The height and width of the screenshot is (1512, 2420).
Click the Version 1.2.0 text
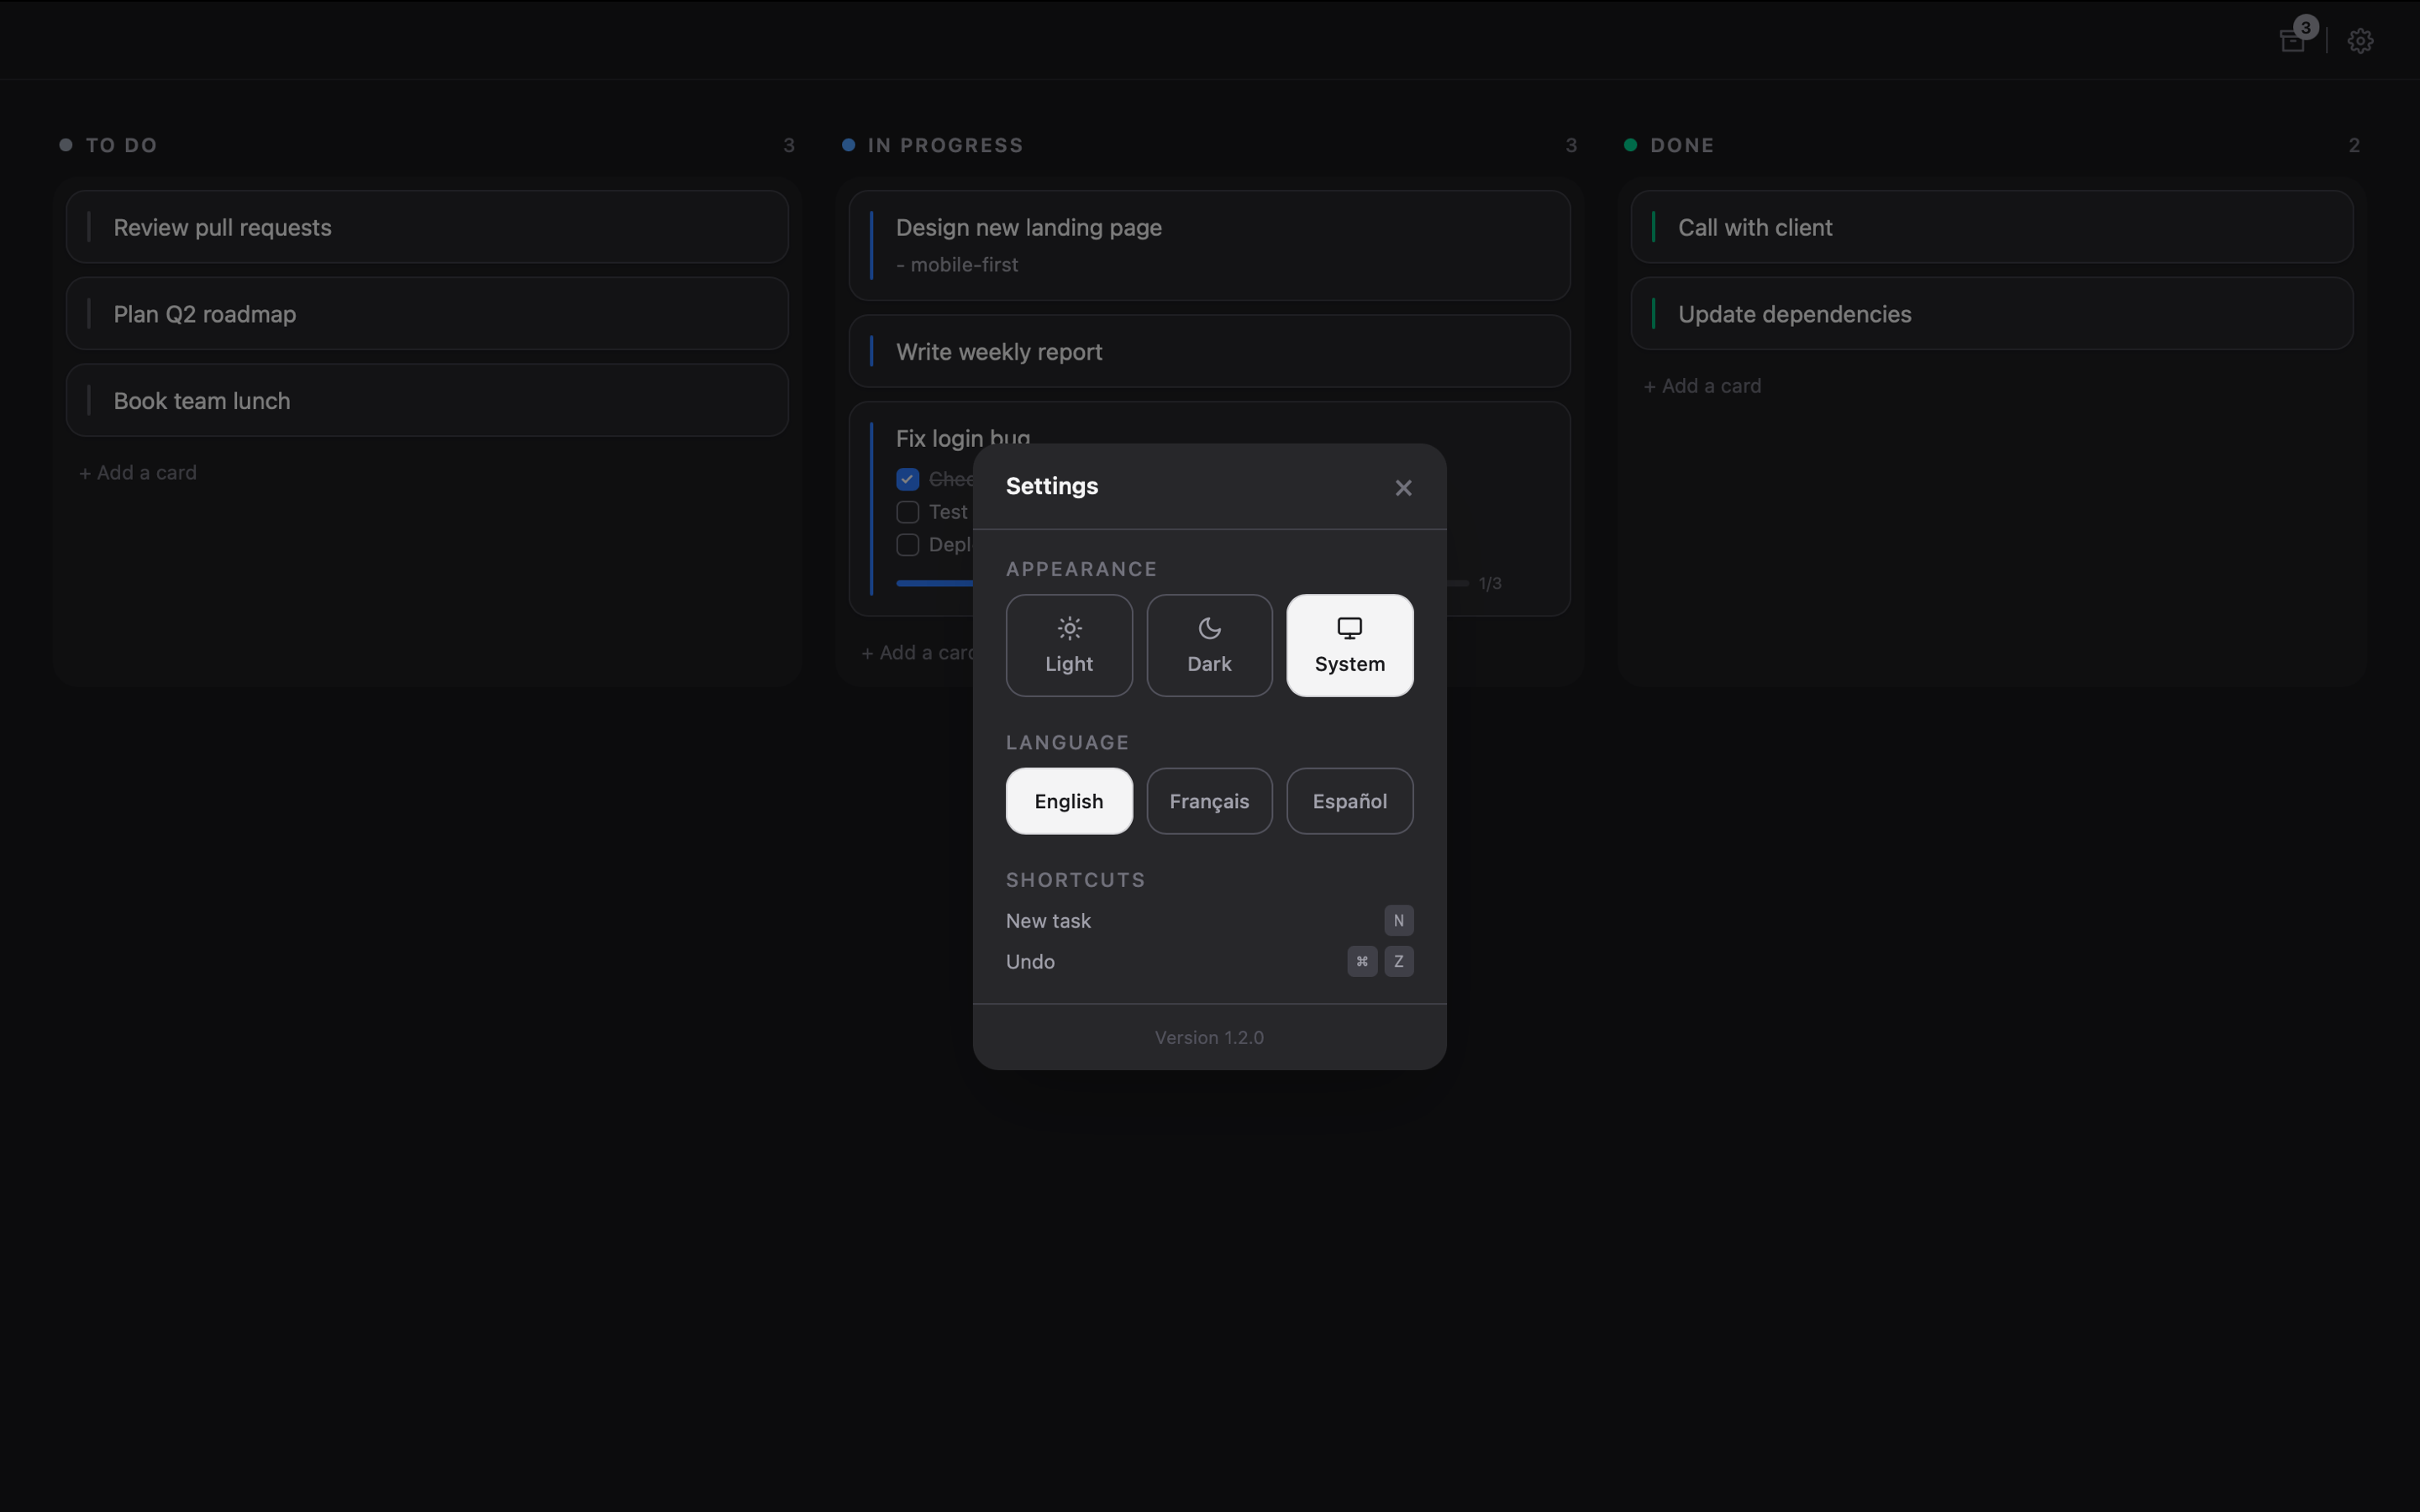tap(1209, 1038)
